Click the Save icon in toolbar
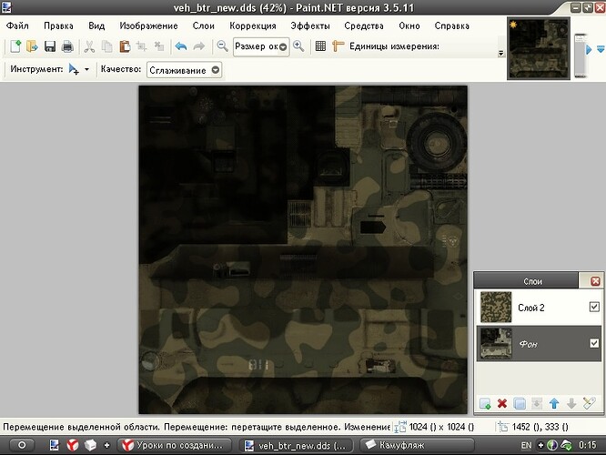 49,46
